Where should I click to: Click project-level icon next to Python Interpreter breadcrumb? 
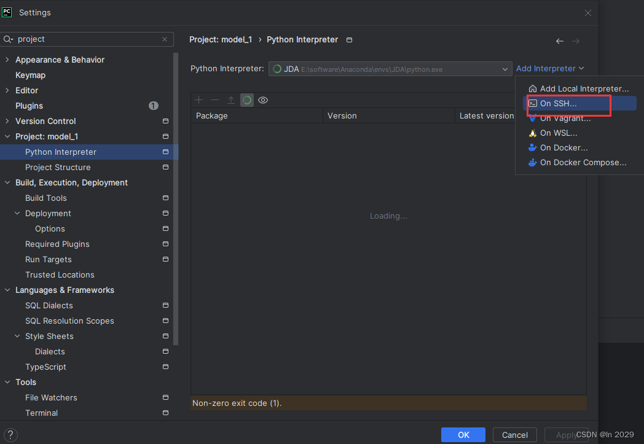tap(349, 40)
